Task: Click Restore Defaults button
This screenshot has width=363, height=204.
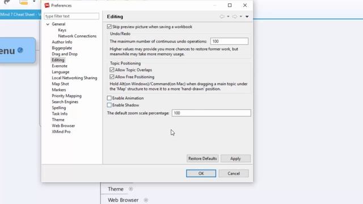Action: (202, 159)
